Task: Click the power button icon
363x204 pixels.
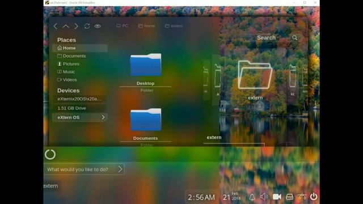Action: [314, 197]
